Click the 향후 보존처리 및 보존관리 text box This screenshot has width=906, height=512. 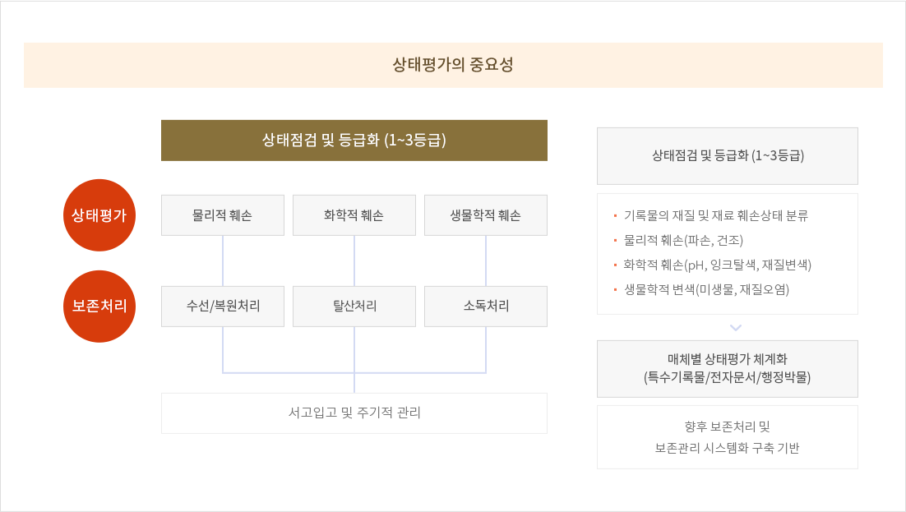click(x=728, y=437)
